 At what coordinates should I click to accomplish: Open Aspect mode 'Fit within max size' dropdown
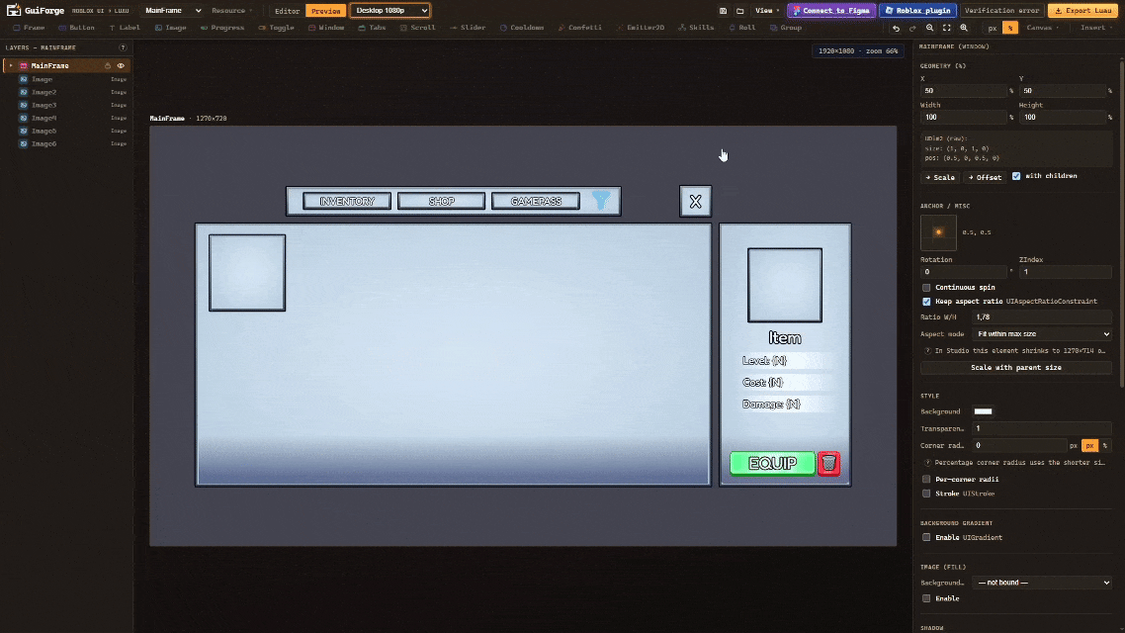click(x=1043, y=333)
